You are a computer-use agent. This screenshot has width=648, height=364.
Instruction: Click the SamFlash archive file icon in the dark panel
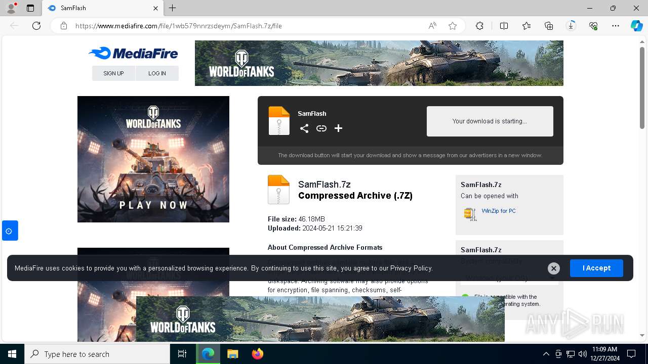pyautogui.click(x=279, y=121)
